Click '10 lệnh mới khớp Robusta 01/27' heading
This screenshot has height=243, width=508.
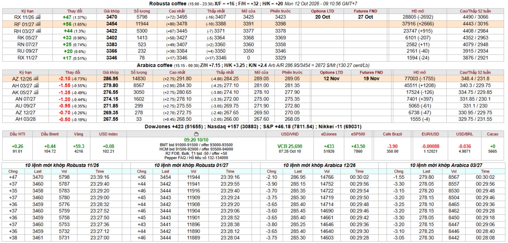point(191,165)
